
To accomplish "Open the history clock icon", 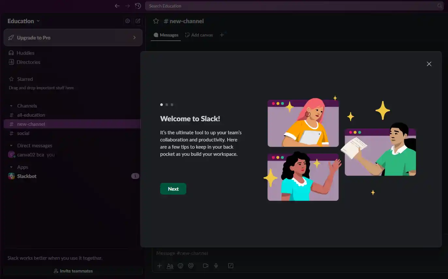I will click(138, 6).
